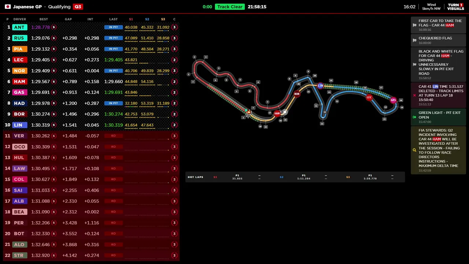
Task: Click the +0.298 gap value for RUS
Action: click(70, 38)
